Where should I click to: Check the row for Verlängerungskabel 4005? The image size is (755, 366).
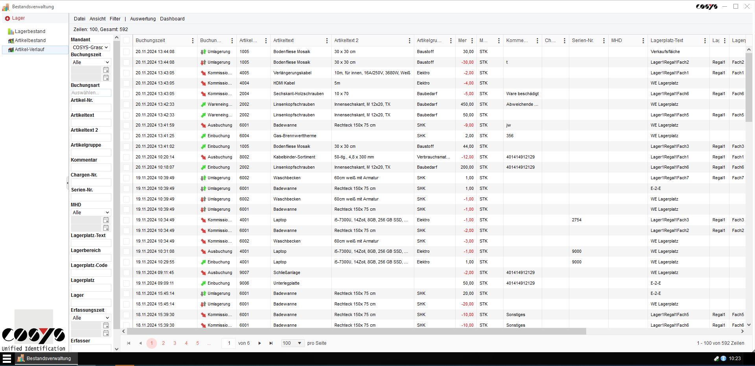click(x=126, y=73)
